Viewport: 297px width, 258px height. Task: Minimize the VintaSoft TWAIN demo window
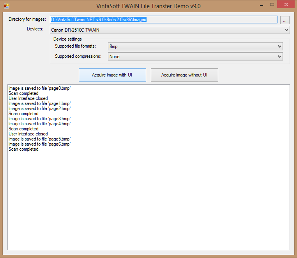pyautogui.click(x=262, y=5)
